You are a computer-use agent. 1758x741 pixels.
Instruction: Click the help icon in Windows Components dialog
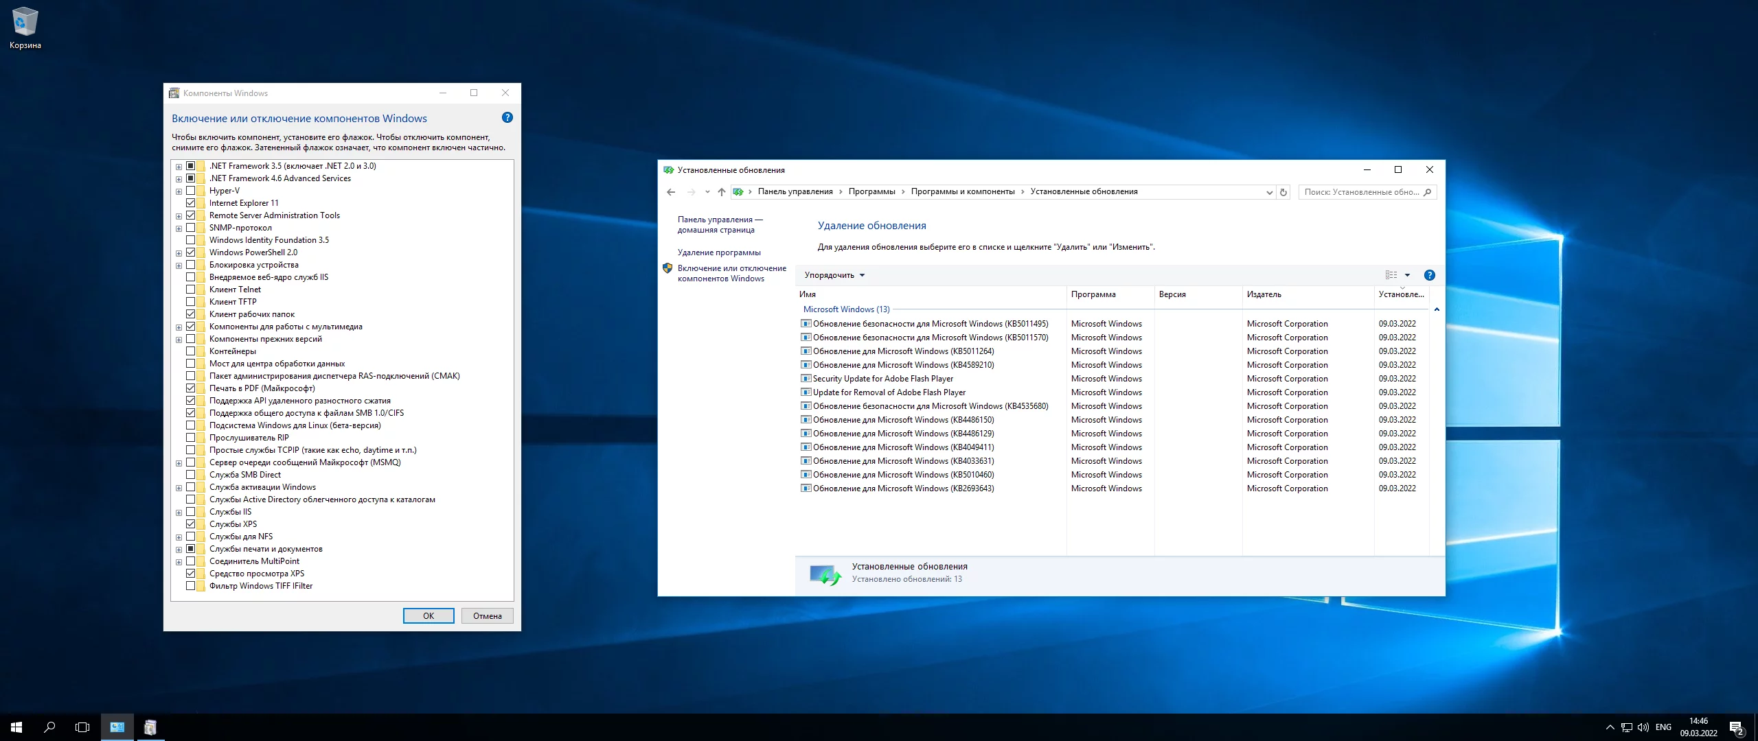click(507, 117)
